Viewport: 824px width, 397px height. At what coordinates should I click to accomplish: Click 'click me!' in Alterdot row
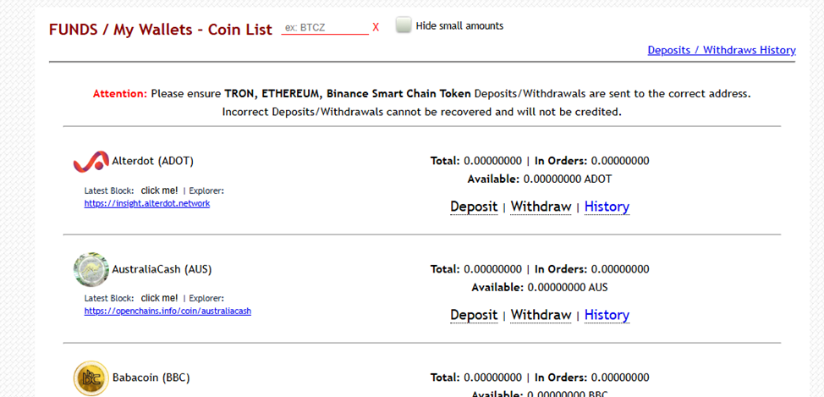point(159,190)
